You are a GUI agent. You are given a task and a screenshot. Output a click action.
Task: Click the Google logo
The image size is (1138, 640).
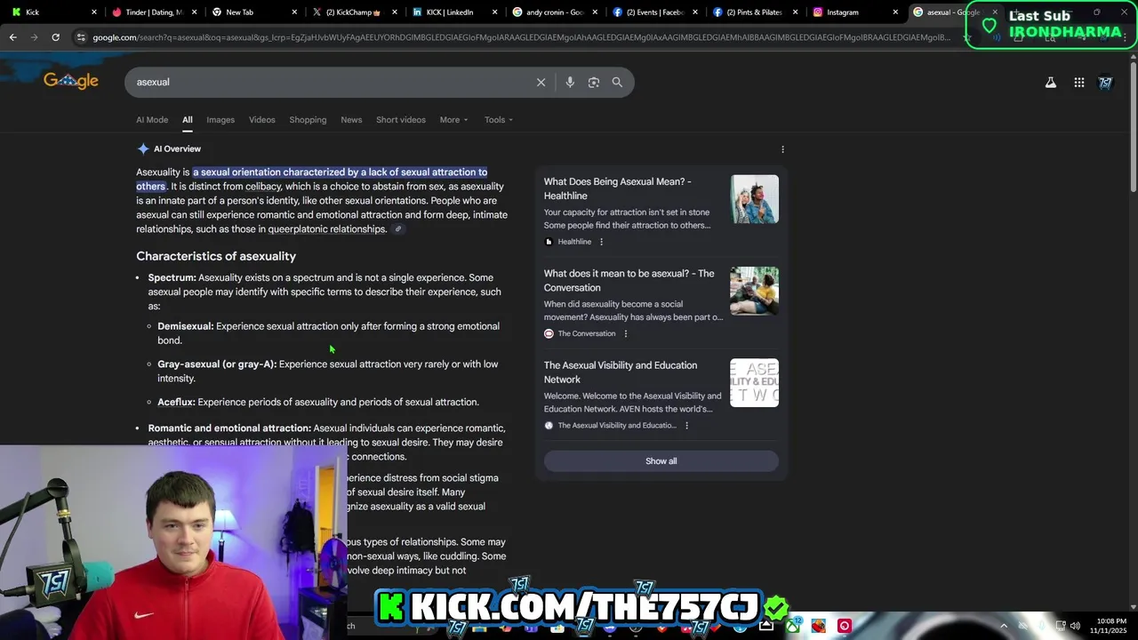coord(71,81)
